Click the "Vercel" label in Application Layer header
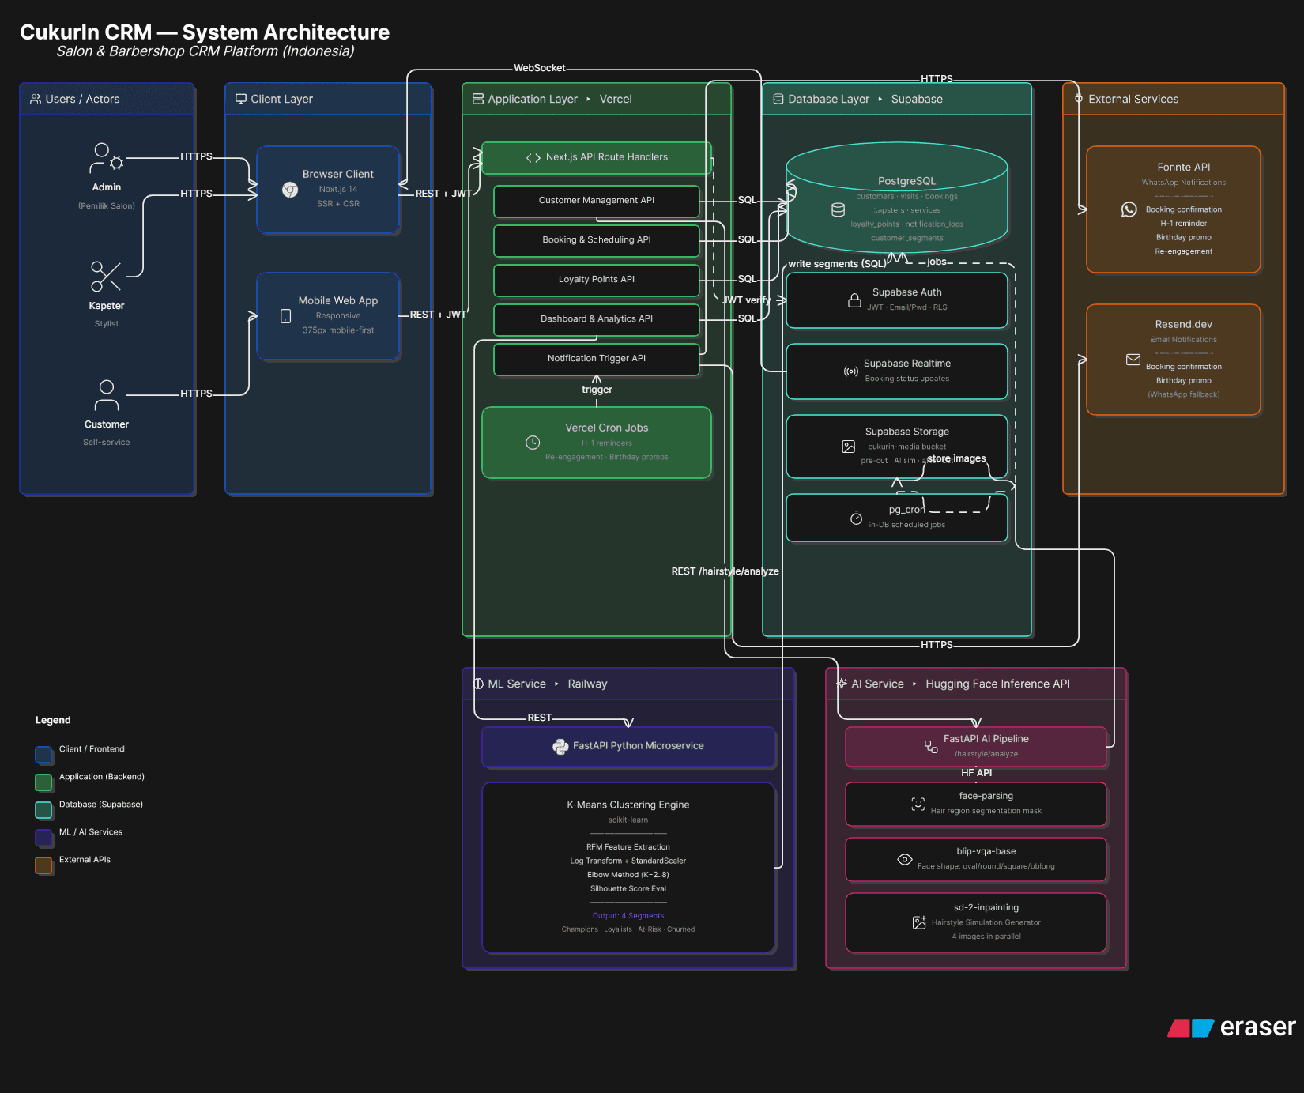 click(616, 99)
